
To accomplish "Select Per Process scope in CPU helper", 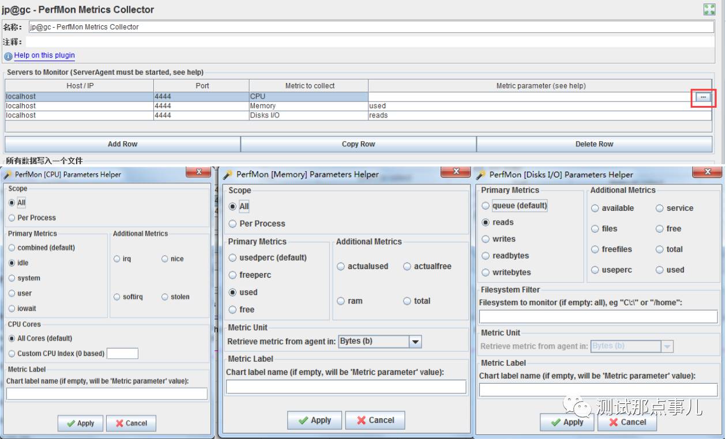I will [x=32, y=218].
